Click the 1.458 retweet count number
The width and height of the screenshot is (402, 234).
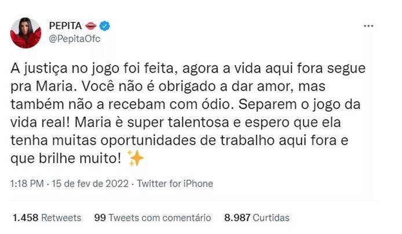point(25,218)
